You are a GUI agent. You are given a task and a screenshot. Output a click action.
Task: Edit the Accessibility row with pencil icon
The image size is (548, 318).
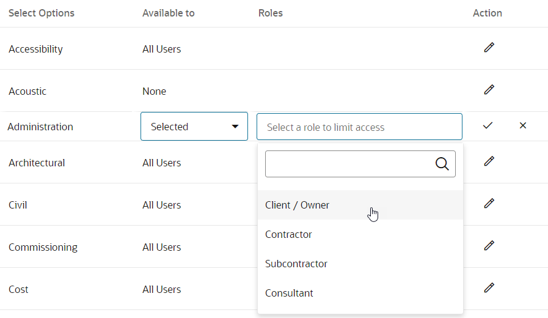(489, 47)
